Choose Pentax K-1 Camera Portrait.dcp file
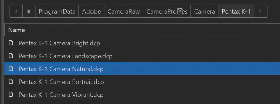The height and width of the screenshot is (104, 280). pos(142,82)
